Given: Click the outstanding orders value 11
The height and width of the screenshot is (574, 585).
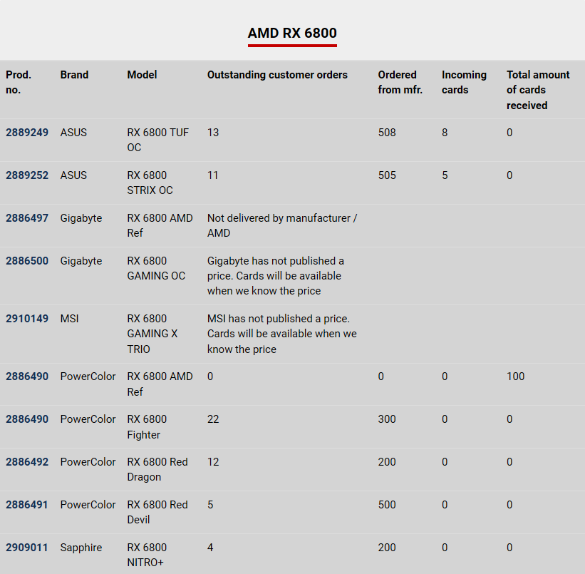Looking at the screenshot, I should [212, 175].
